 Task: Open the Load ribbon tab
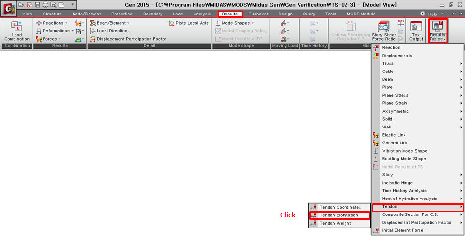pyautogui.click(x=178, y=14)
